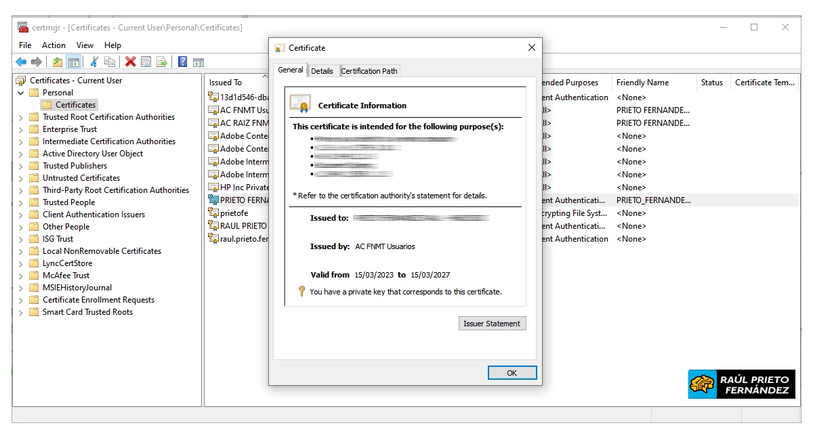Click the Back arrow in the toolbar
Image resolution: width=813 pixels, height=440 pixels.
[21, 62]
